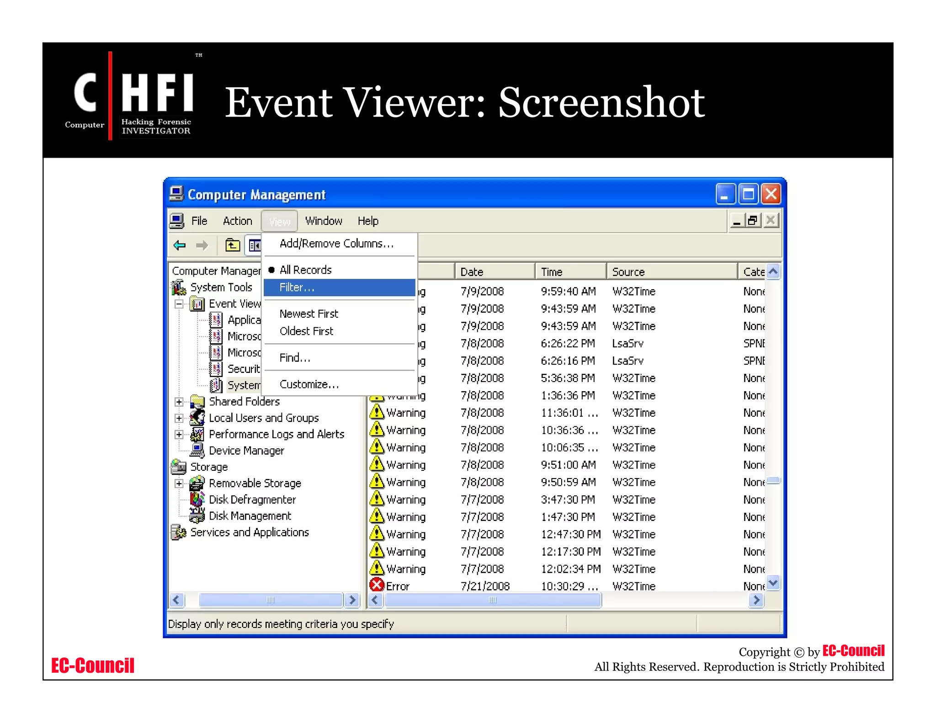Click the Up One Level folder icon
This screenshot has width=936, height=723.
[232, 245]
